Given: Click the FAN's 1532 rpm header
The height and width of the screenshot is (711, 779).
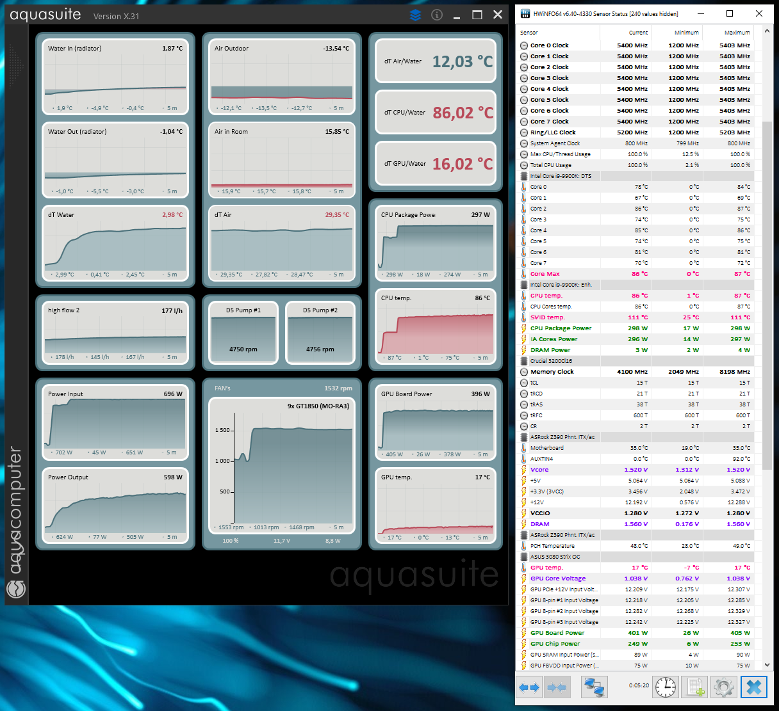Looking at the screenshot, I should [x=282, y=388].
